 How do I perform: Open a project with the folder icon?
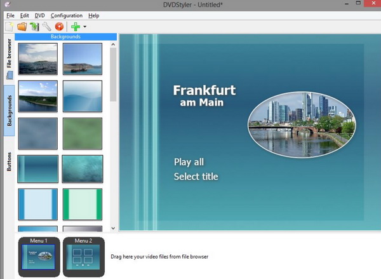pos(22,27)
